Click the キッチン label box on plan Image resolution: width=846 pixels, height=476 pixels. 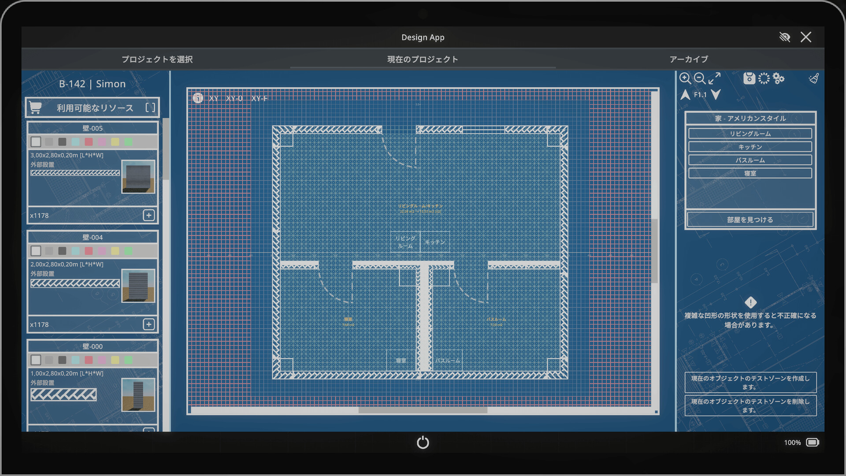(435, 242)
